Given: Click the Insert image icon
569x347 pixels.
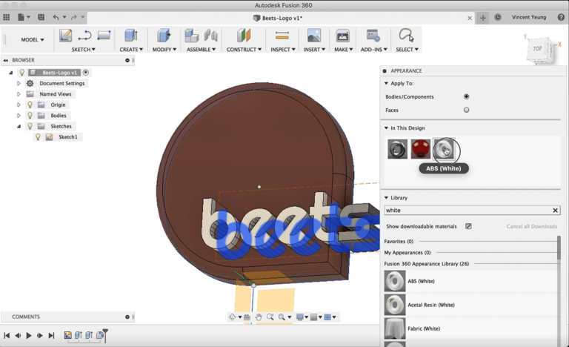Looking at the screenshot, I should (314, 36).
